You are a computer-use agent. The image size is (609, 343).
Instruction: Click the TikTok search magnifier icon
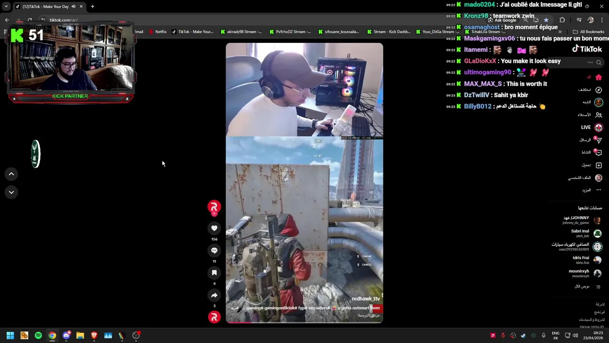click(599, 62)
